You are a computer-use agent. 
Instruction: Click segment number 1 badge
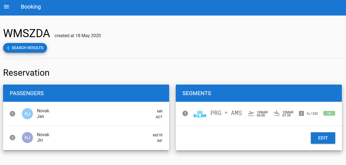tap(185, 113)
